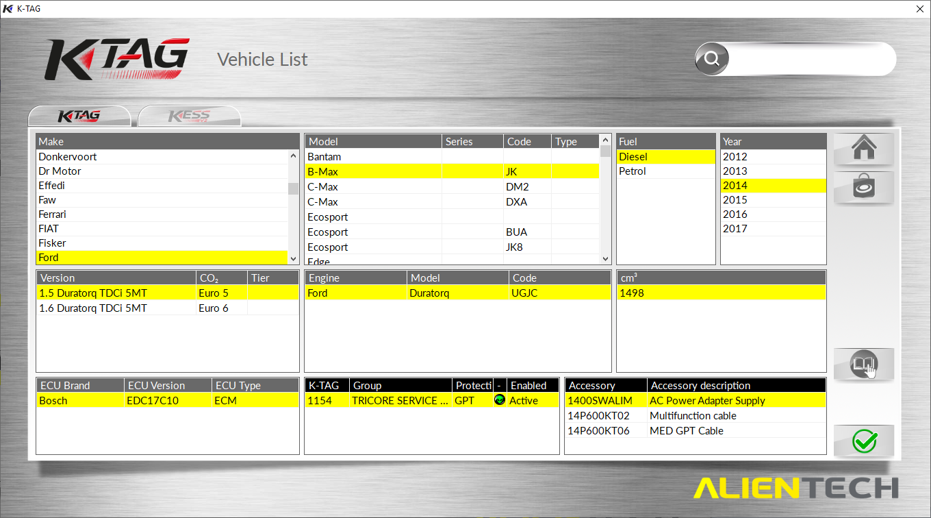The width and height of the screenshot is (931, 518).
Task: Select version 1.6 Duratorq TDCi 5MT
Action: pyautogui.click(x=168, y=308)
